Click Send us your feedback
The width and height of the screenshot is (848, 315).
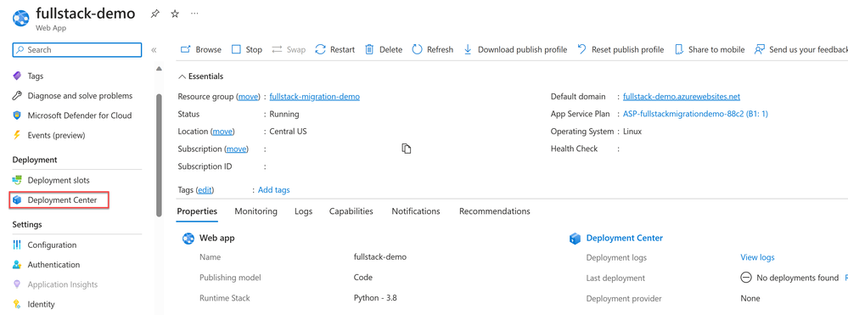click(801, 49)
